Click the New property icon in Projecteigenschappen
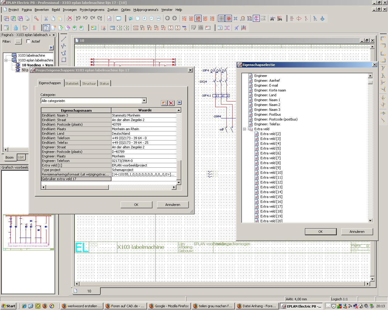This screenshot has width=388, height=310. tap(164, 103)
